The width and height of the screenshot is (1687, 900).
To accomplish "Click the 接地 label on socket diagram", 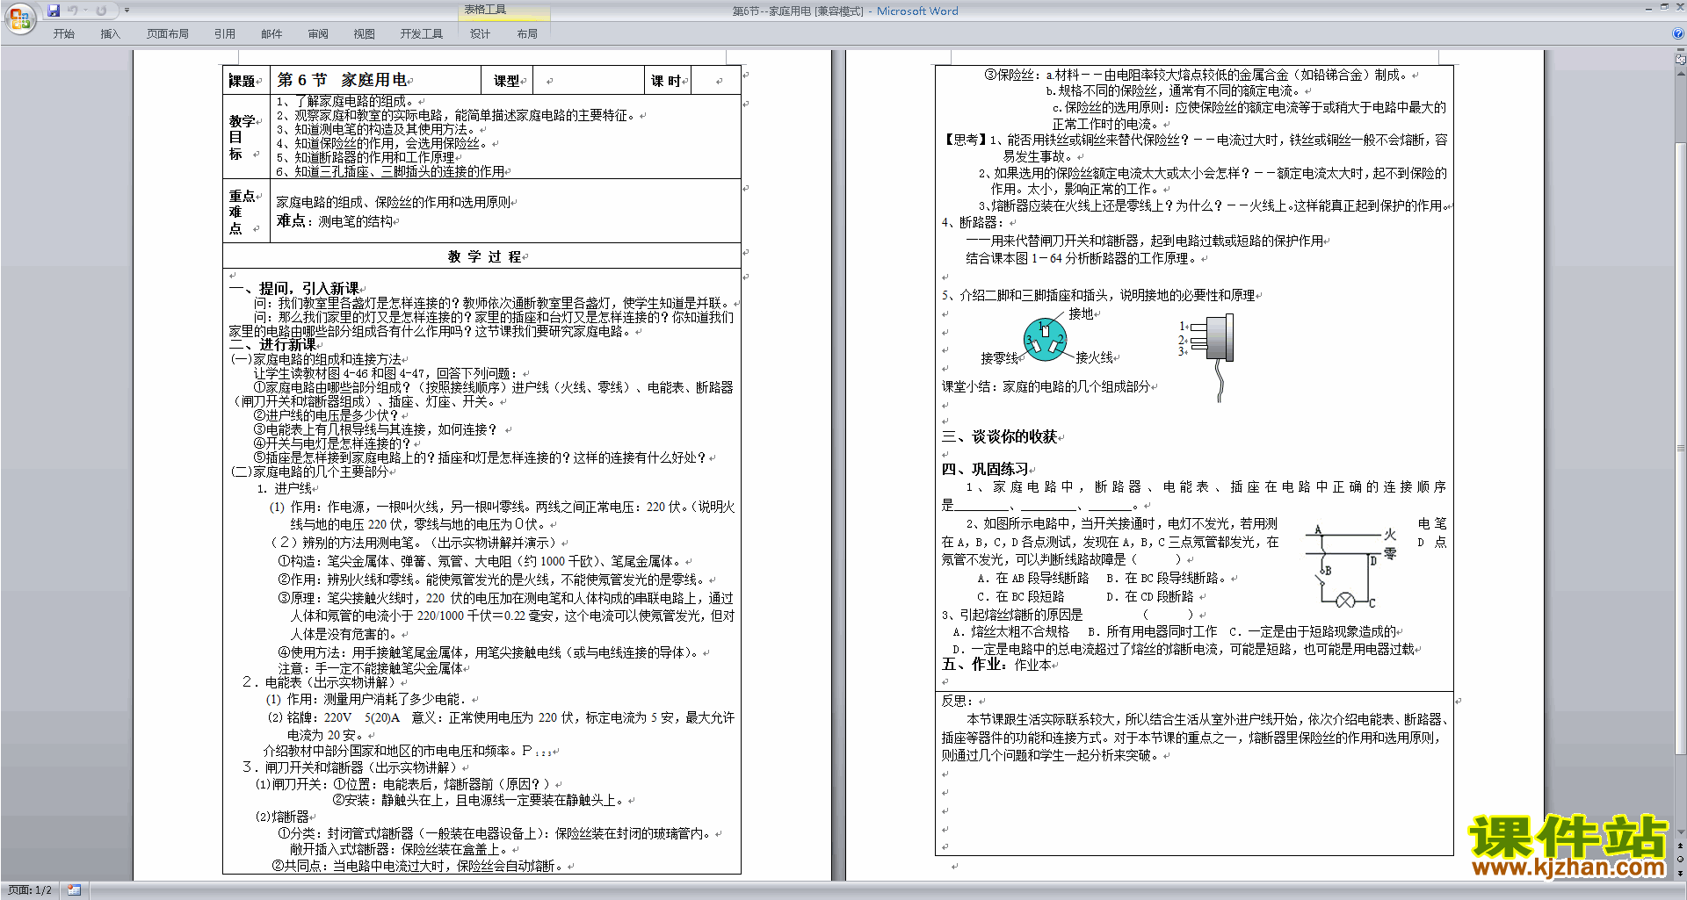I will pyautogui.click(x=1082, y=313).
